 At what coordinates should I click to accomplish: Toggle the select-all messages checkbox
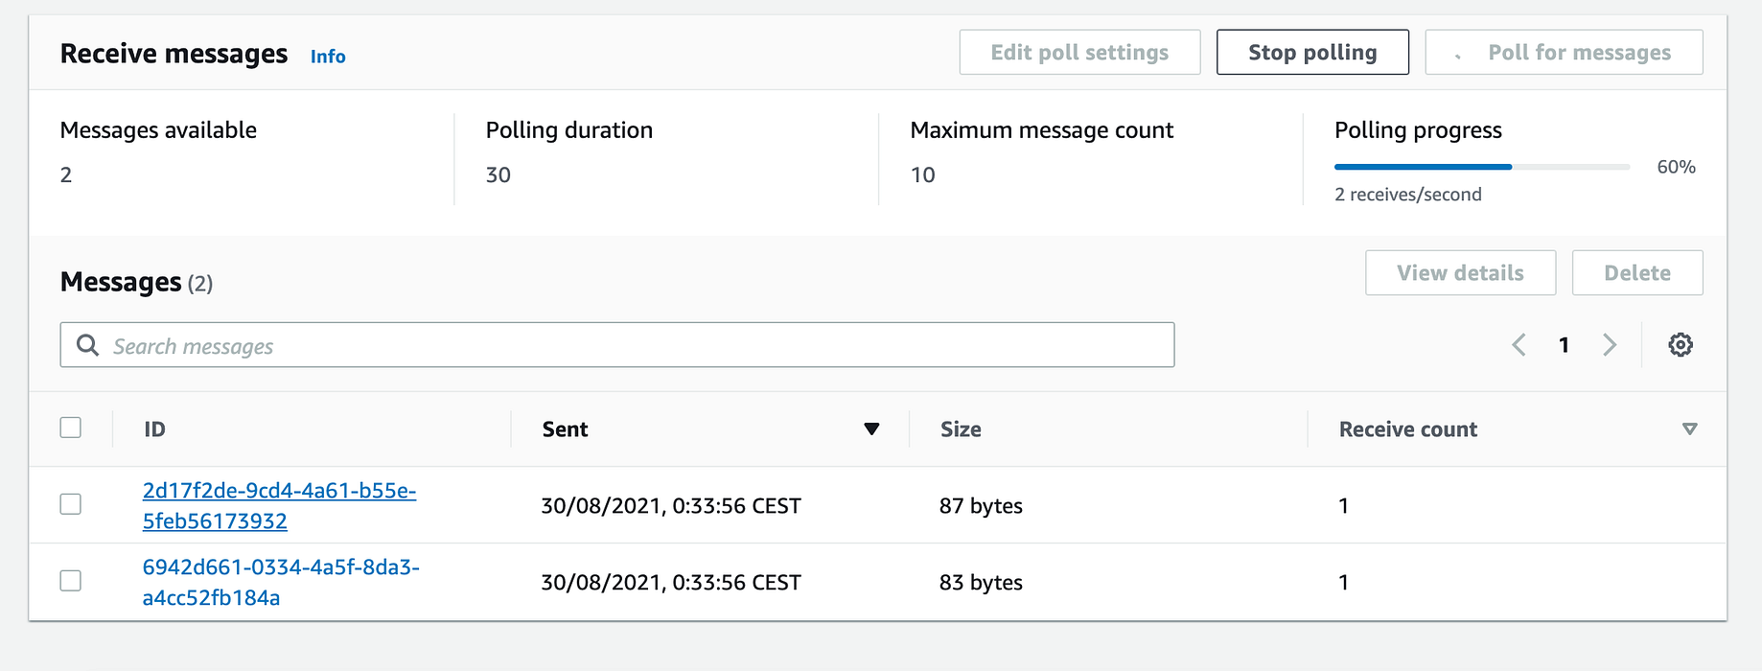[71, 428]
